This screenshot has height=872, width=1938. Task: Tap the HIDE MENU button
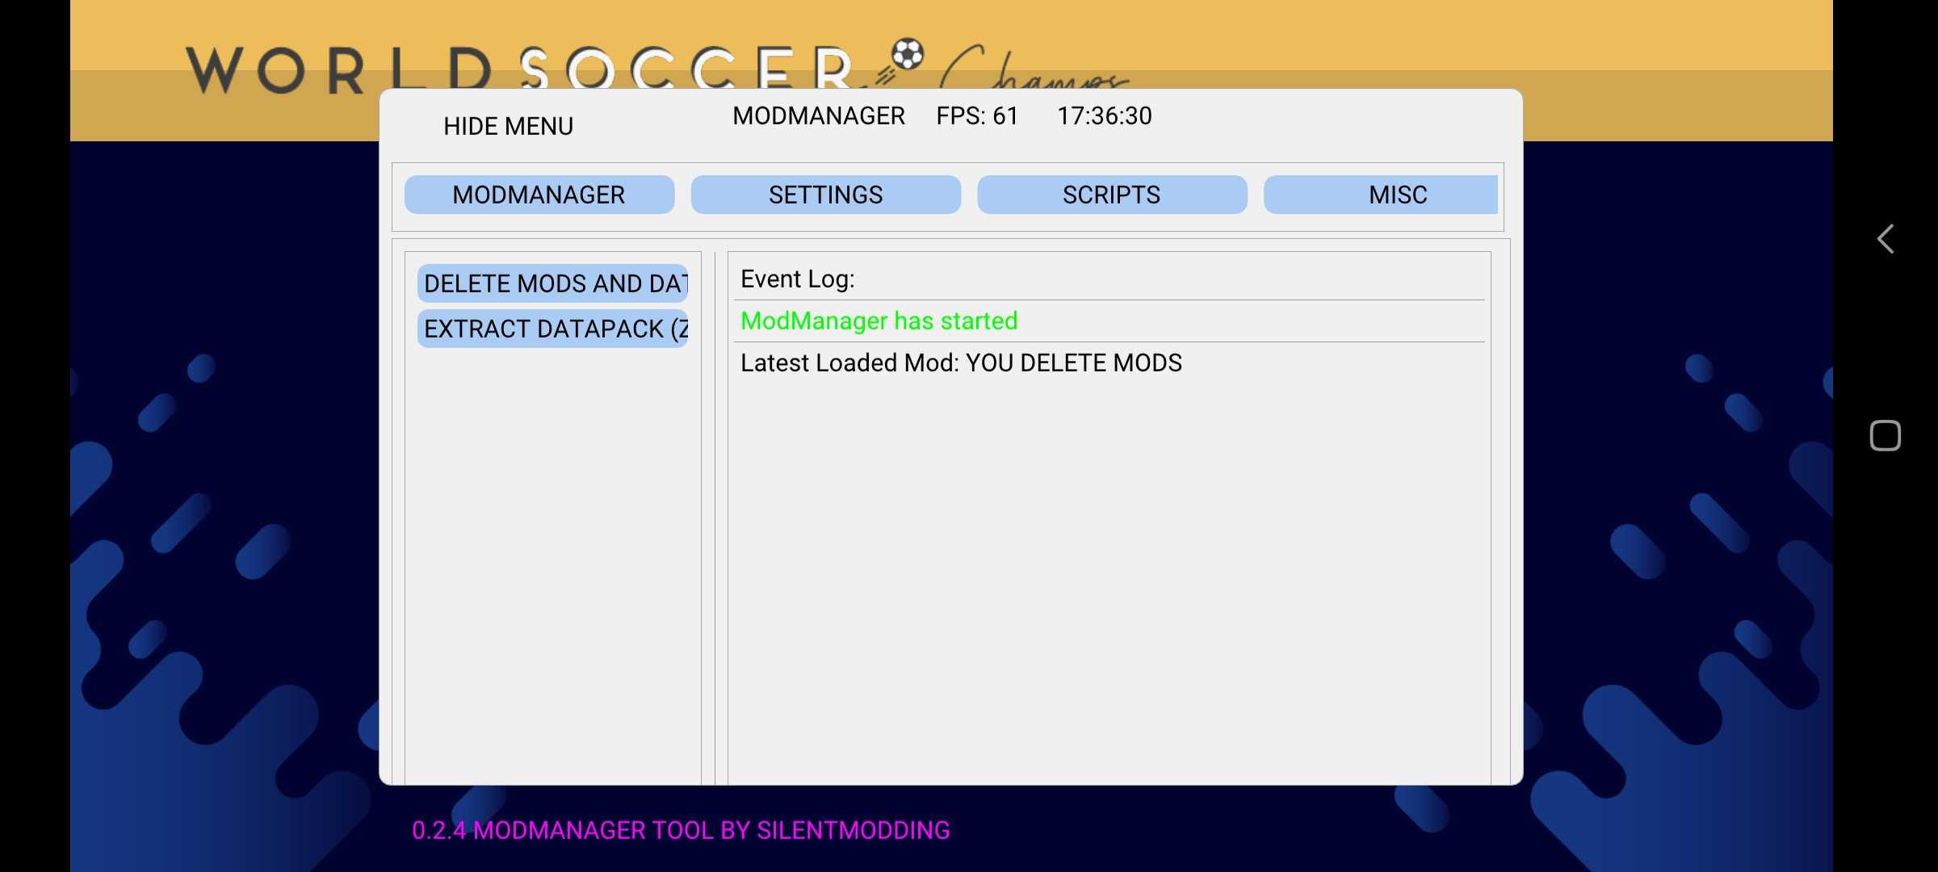[x=508, y=126]
